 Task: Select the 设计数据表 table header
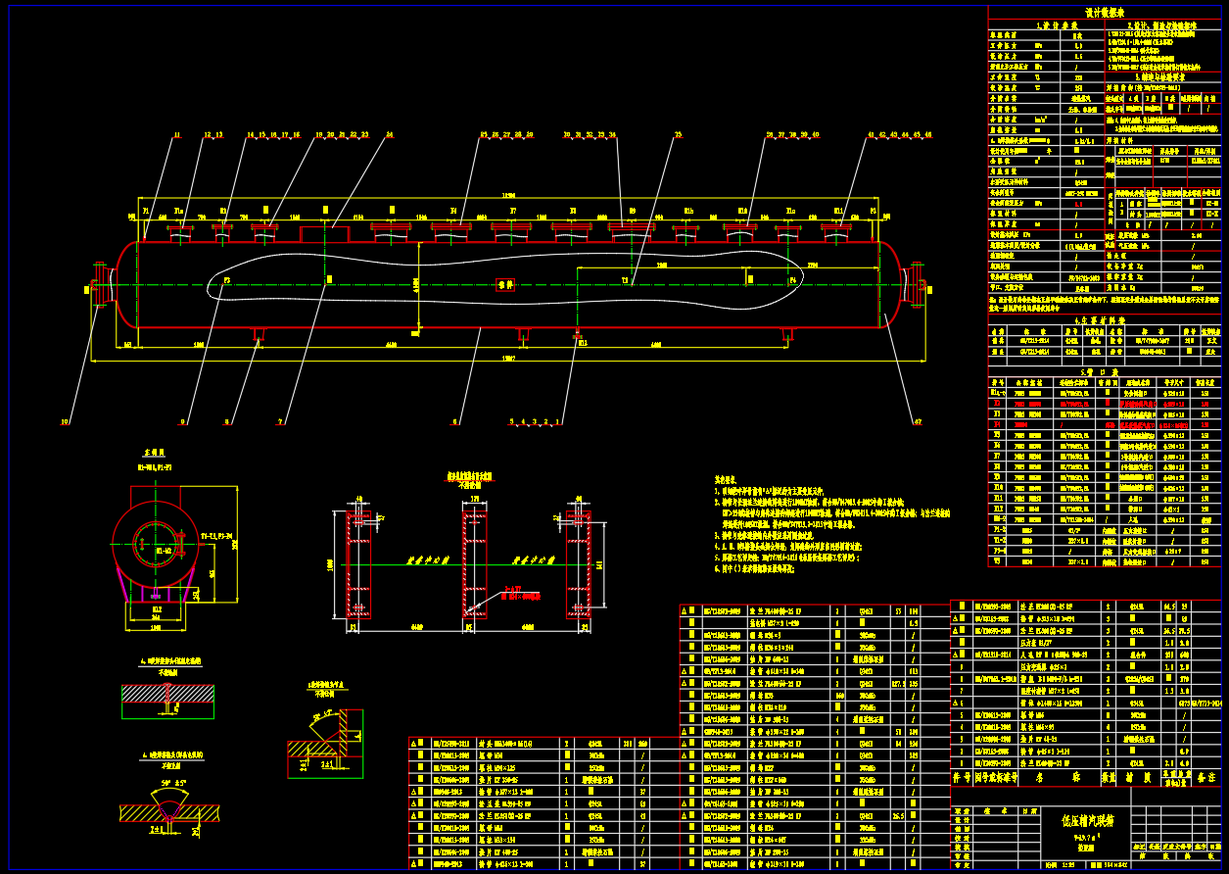[1106, 13]
